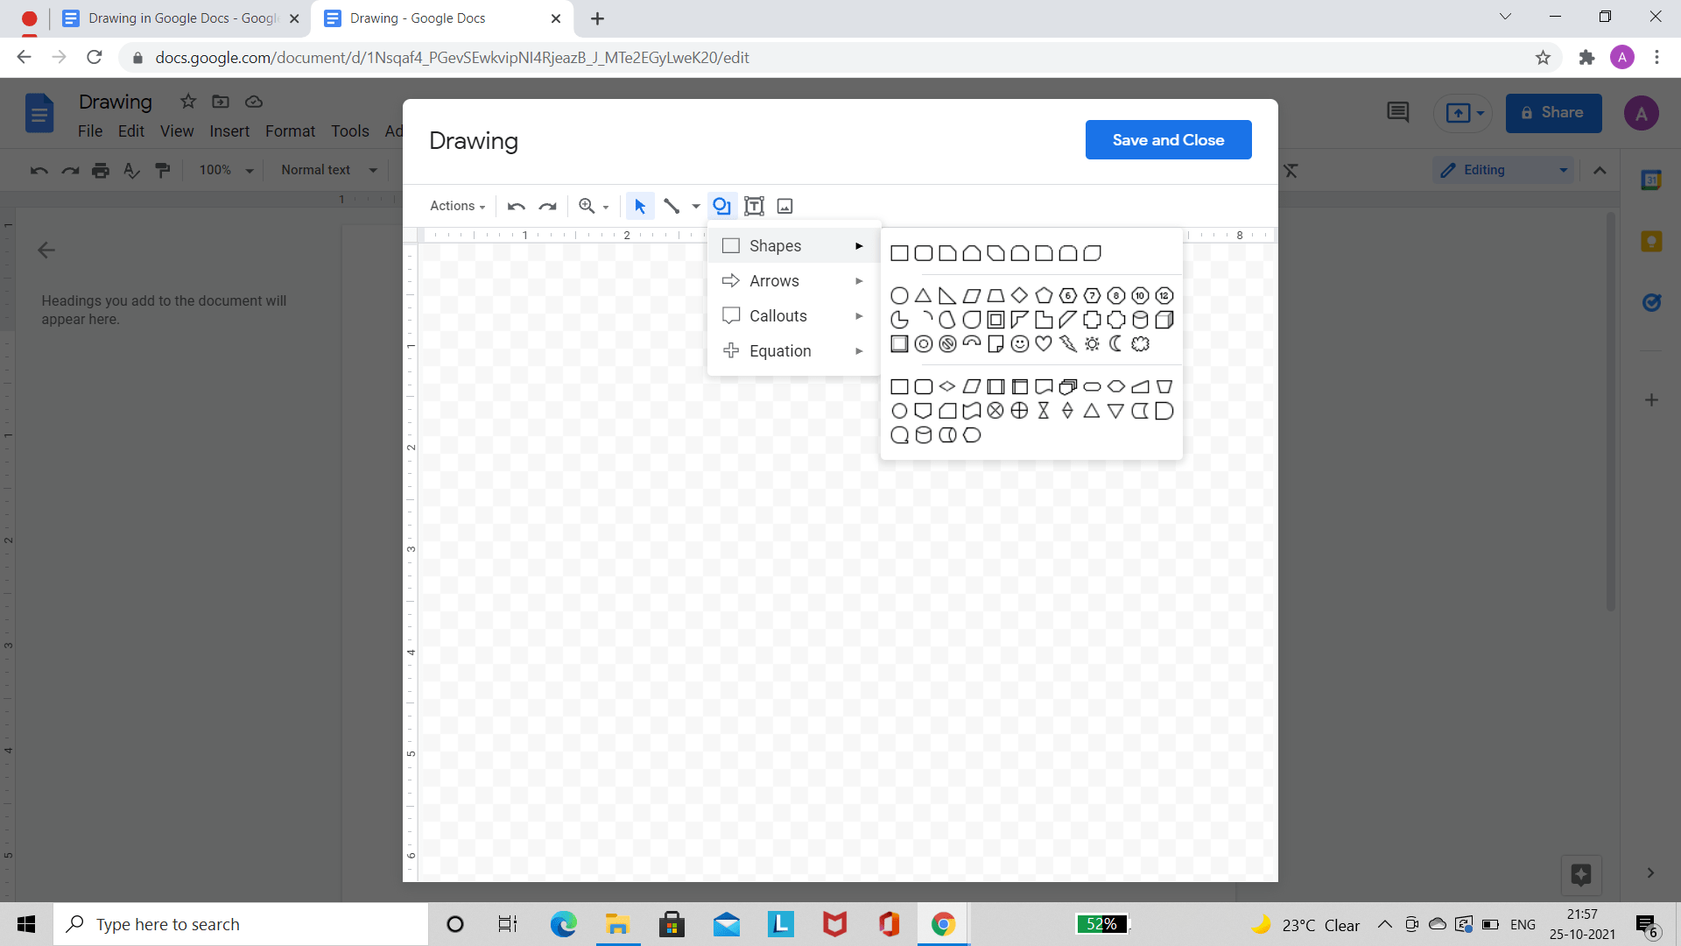The image size is (1681, 946).
Task: Select the text box tool
Action: pos(753,206)
